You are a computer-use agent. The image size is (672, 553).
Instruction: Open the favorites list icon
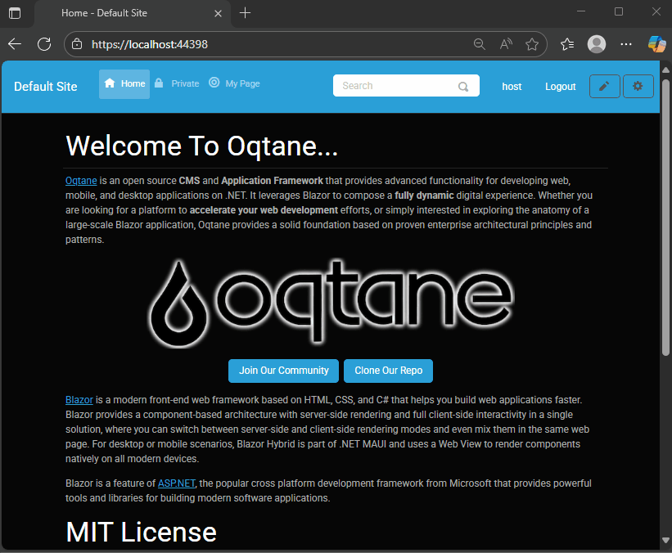[567, 44]
